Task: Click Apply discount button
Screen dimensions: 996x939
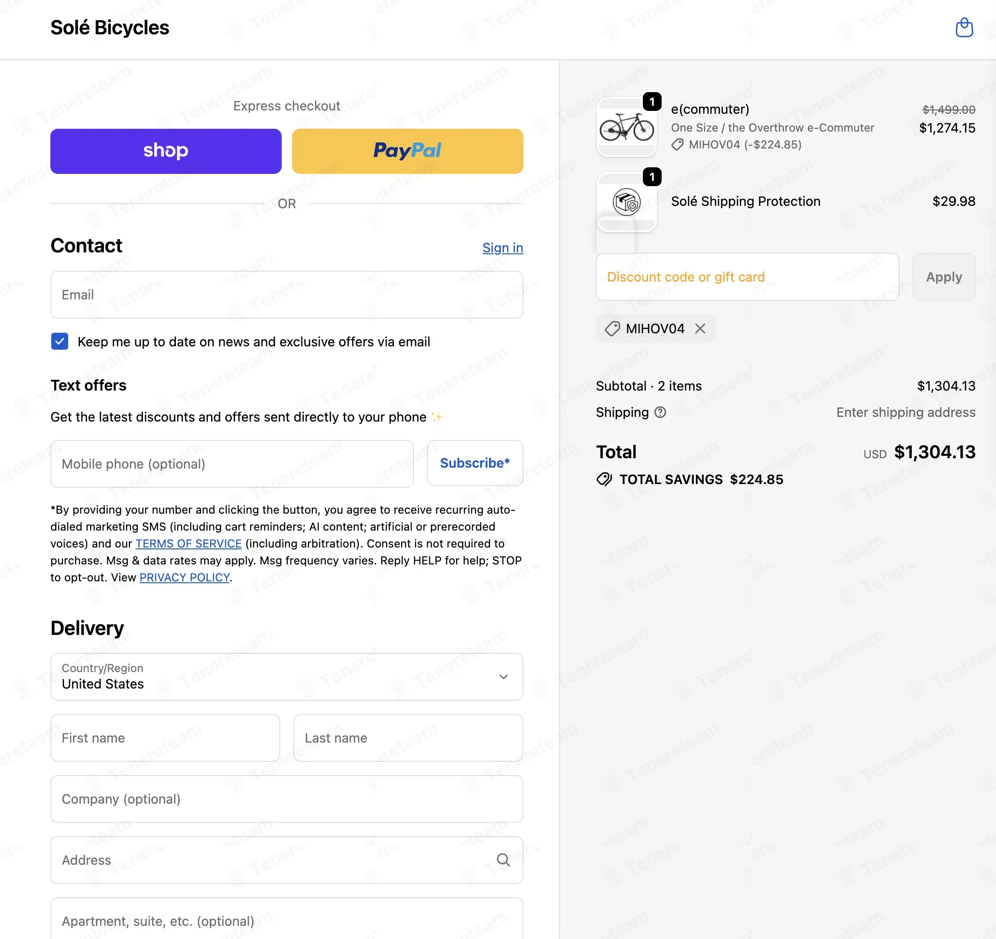Action: point(944,277)
